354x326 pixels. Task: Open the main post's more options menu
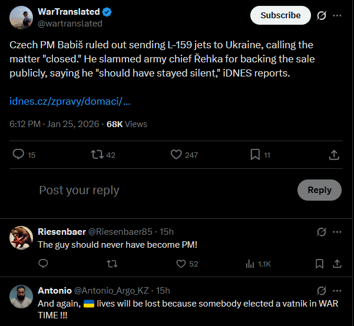[337, 15]
